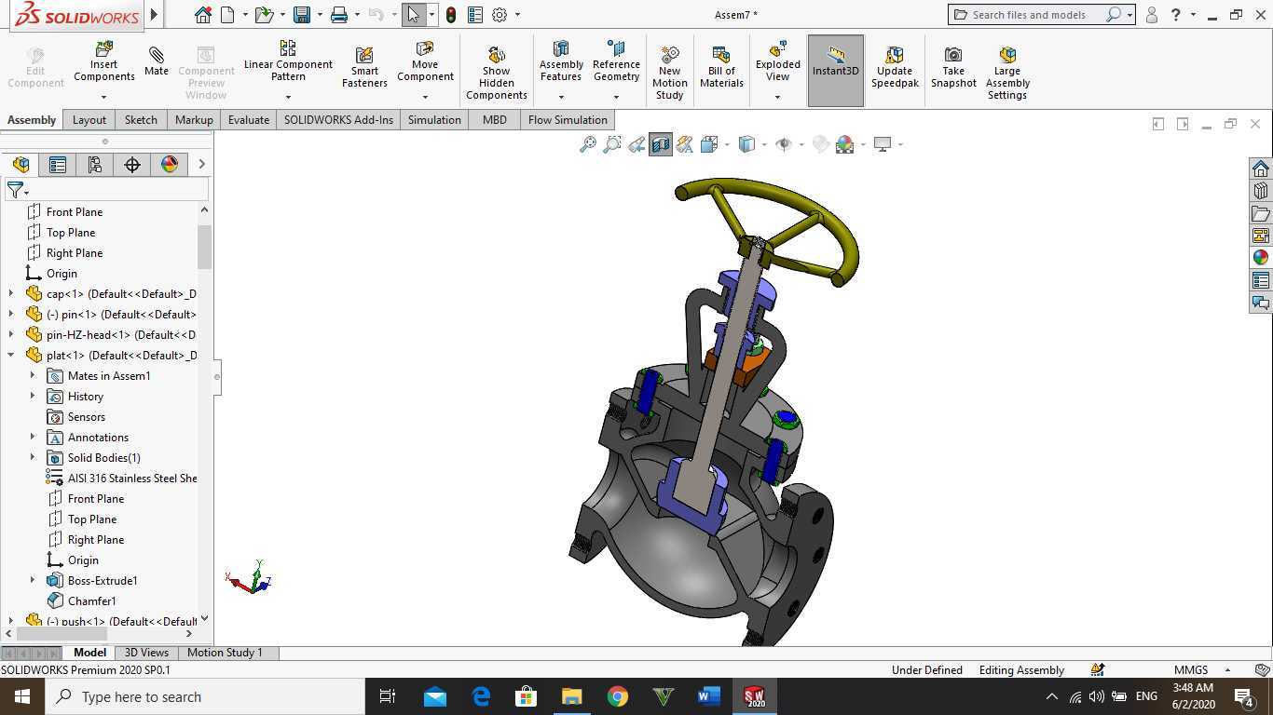
Task: Open Appearances, Scenes, and Decals pane
Action: pos(1261,258)
